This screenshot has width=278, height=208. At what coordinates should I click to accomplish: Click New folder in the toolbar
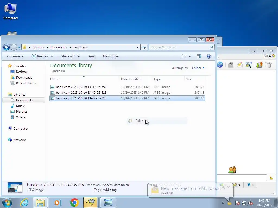click(111, 56)
